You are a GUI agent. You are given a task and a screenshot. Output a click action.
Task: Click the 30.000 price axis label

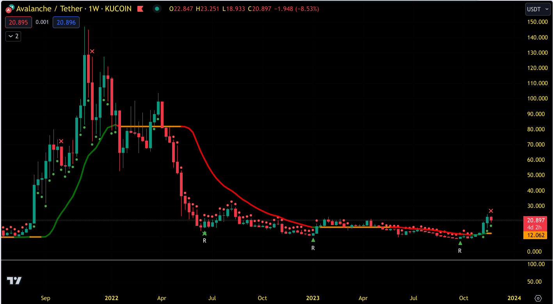[x=535, y=206]
